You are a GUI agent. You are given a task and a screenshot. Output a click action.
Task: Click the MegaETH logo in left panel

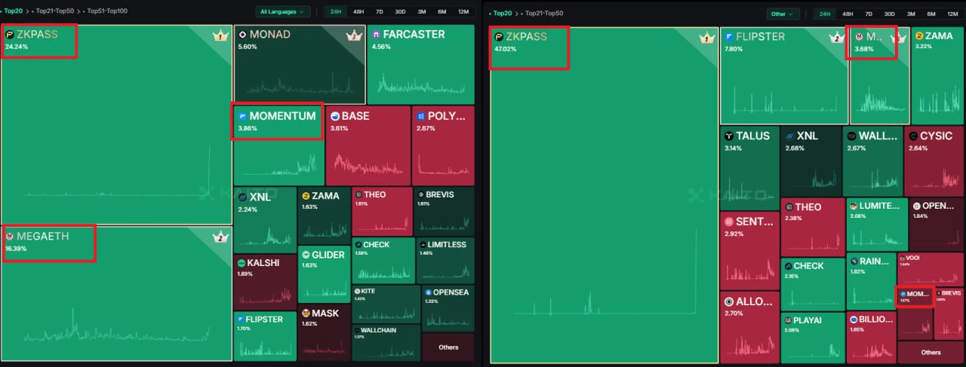[10, 237]
